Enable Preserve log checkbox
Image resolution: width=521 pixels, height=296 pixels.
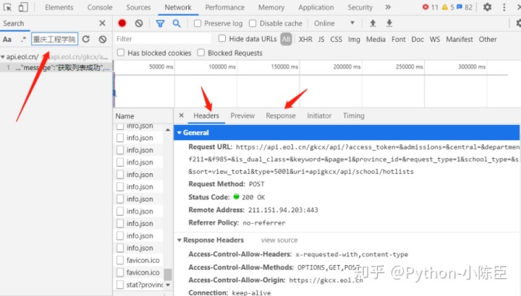pos(198,23)
